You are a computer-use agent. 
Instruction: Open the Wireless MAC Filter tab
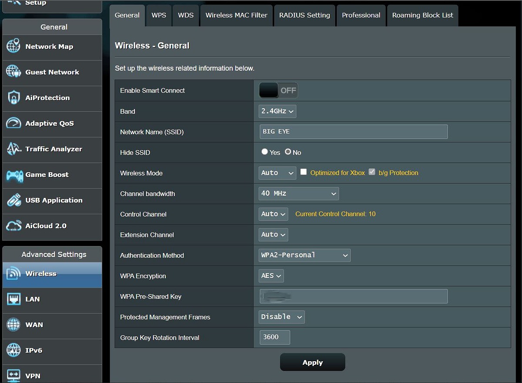point(236,15)
